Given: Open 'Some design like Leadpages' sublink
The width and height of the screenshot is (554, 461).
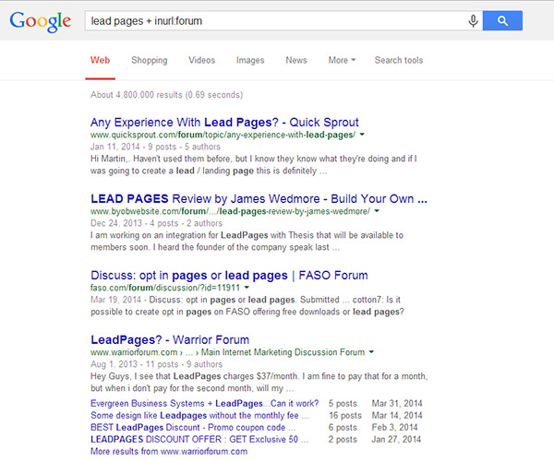Looking at the screenshot, I should tap(200, 416).
